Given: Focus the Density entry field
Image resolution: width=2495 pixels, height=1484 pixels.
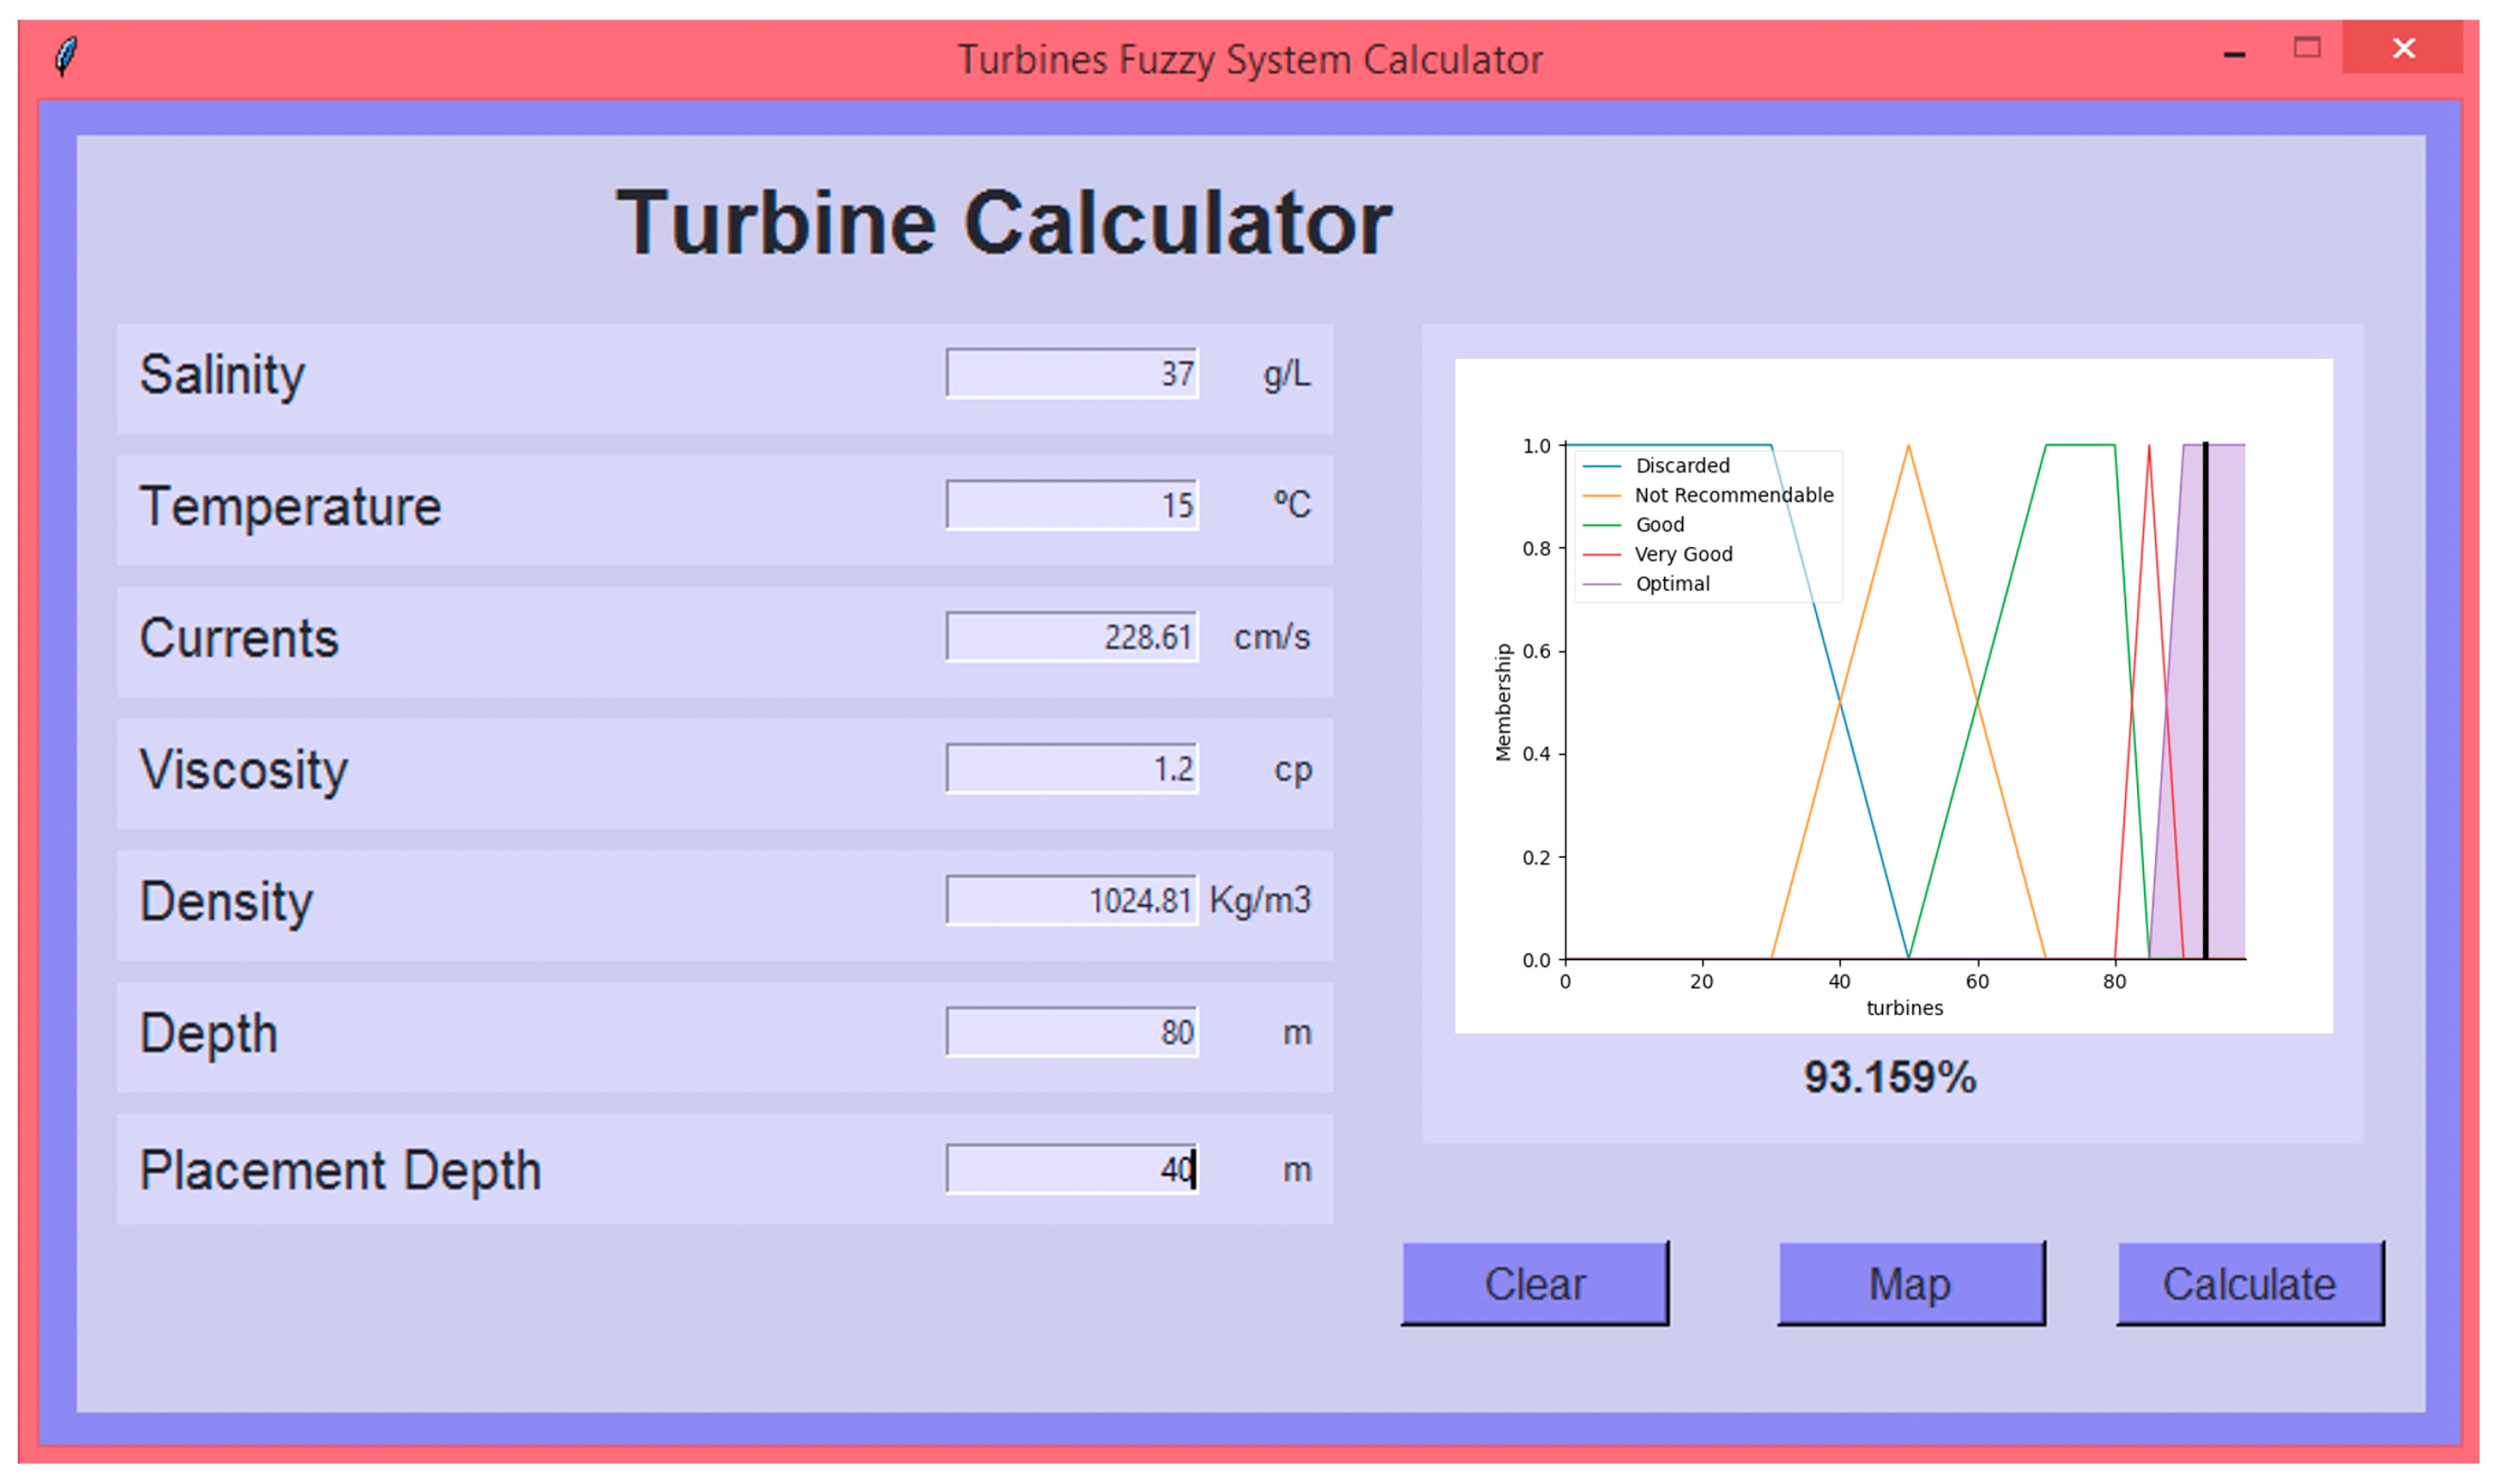Looking at the screenshot, I should click(1072, 901).
